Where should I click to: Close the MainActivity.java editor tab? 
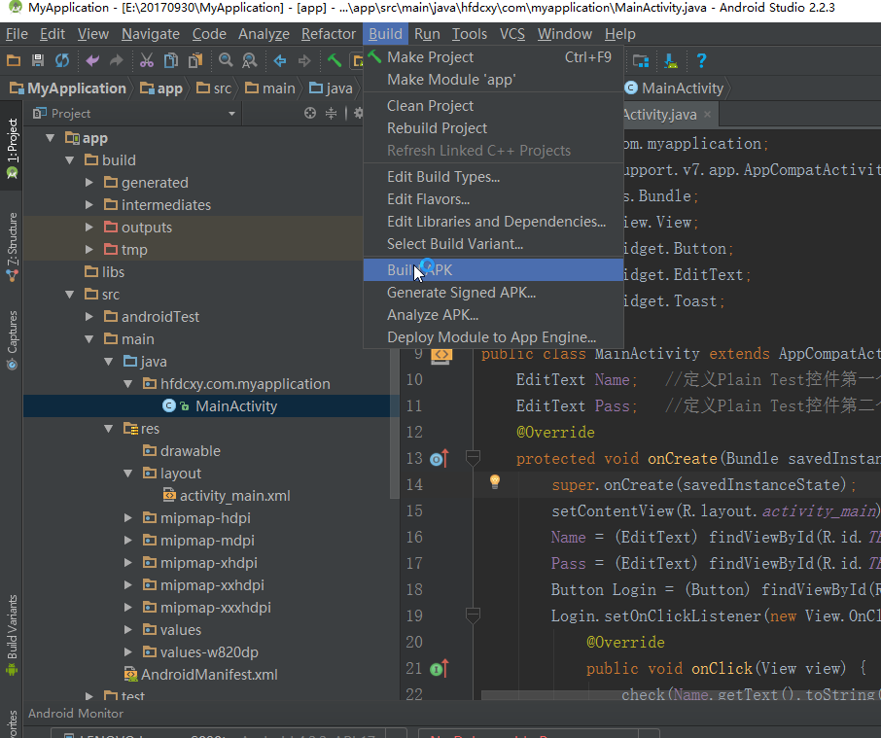pos(707,115)
